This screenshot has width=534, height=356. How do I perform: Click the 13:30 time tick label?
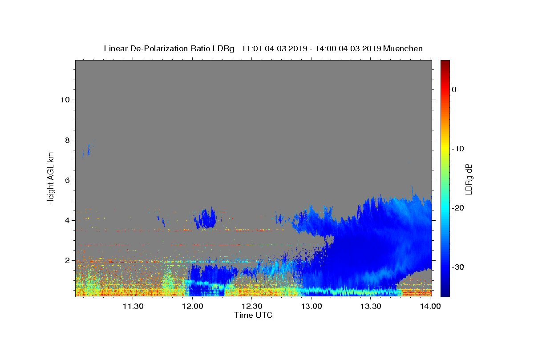point(371,306)
